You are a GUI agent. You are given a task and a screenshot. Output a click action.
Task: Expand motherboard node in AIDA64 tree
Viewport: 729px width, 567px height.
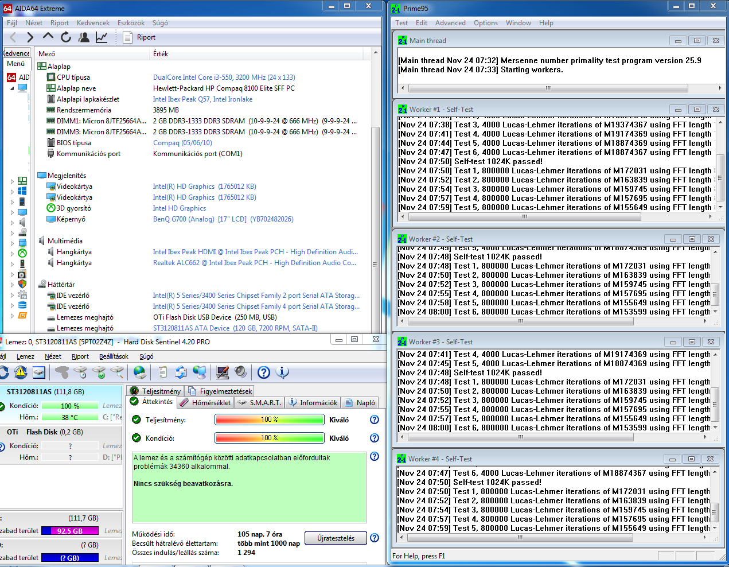(x=12, y=181)
